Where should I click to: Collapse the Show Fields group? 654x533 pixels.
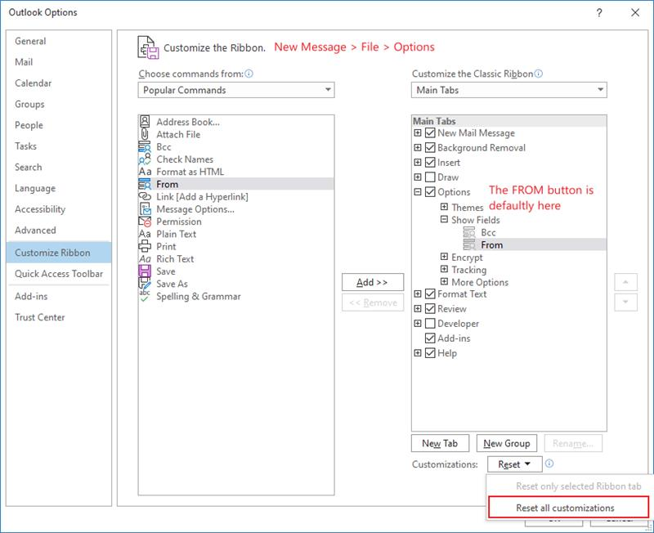pyautogui.click(x=444, y=219)
